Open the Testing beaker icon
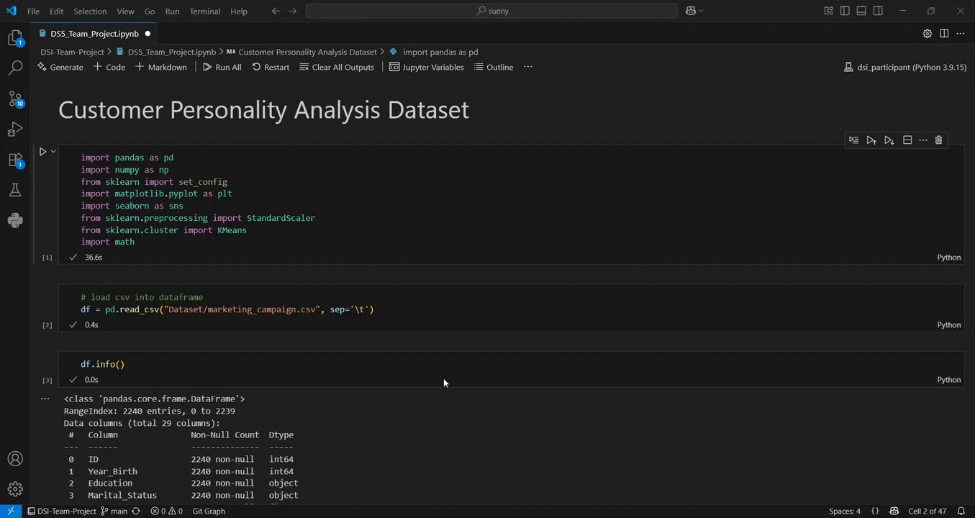The width and height of the screenshot is (975, 518). pos(15,190)
